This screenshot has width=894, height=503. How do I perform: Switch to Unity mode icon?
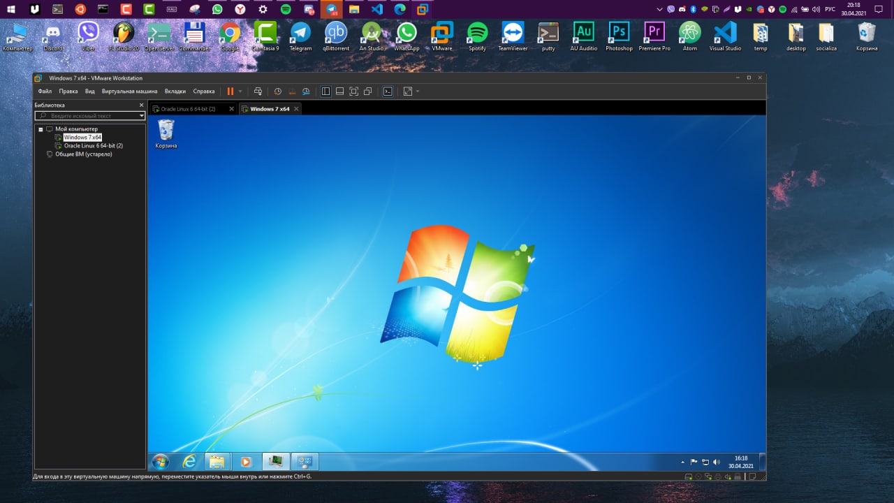point(367,92)
